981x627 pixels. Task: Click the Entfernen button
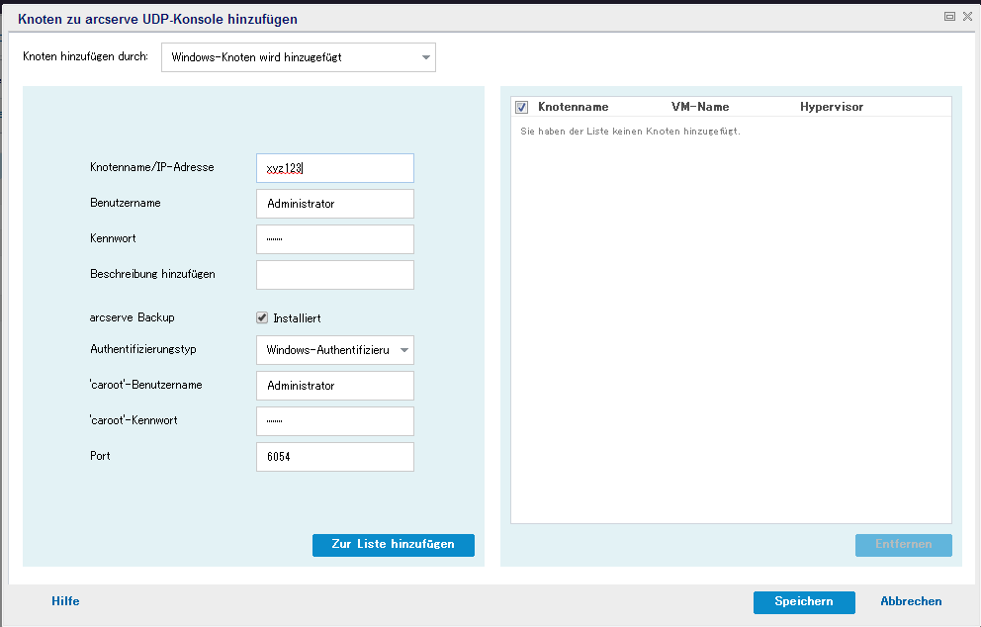(903, 545)
